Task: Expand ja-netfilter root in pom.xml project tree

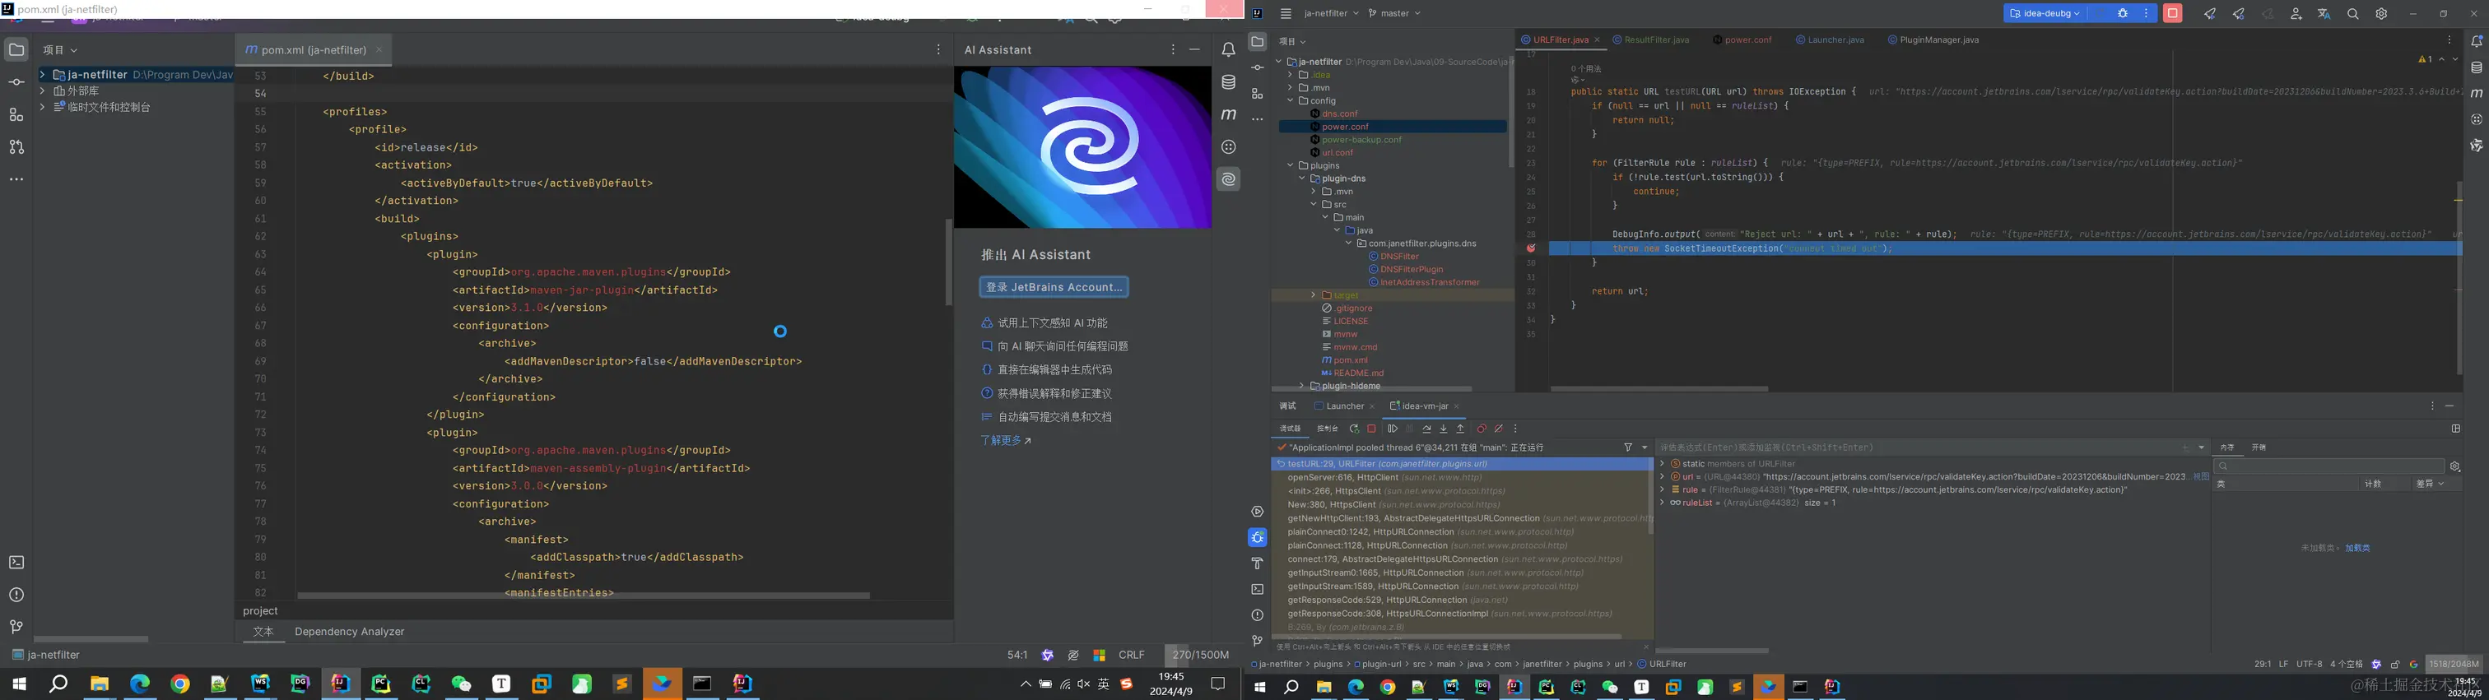Action: tap(43, 74)
